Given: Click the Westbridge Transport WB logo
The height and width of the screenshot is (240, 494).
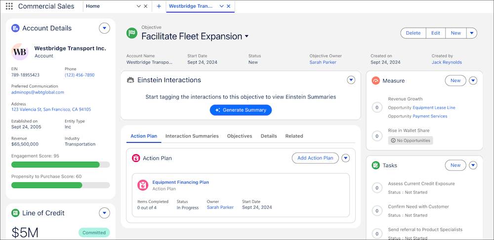Looking at the screenshot, I should tap(20, 52).
